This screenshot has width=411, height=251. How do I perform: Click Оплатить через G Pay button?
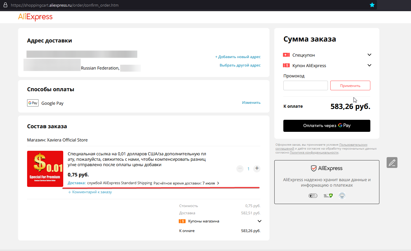(x=327, y=125)
